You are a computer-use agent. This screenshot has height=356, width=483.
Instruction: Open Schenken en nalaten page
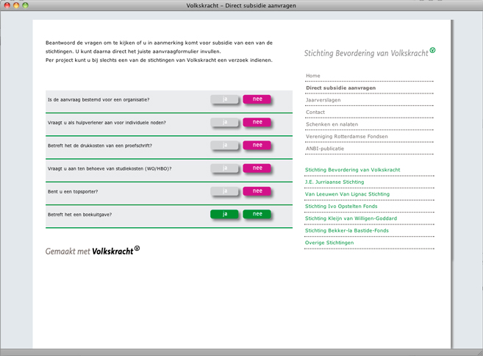pos(332,124)
